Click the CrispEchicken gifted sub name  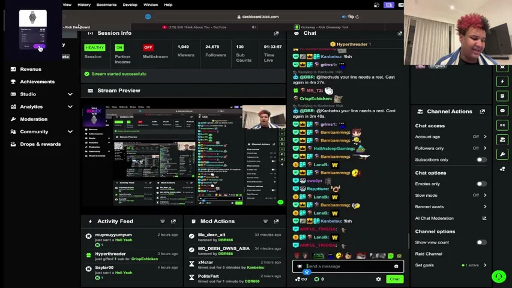click(x=145, y=259)
